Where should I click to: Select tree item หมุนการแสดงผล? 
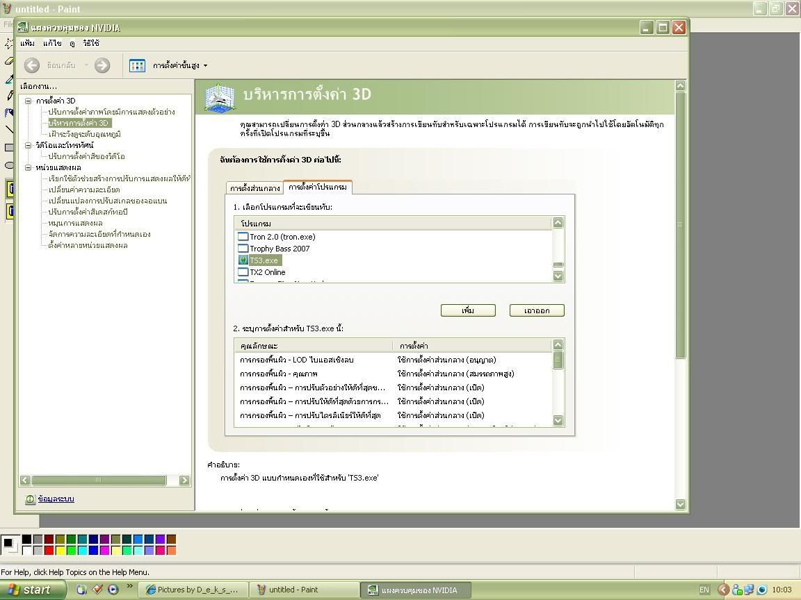(x=75, y=223)
